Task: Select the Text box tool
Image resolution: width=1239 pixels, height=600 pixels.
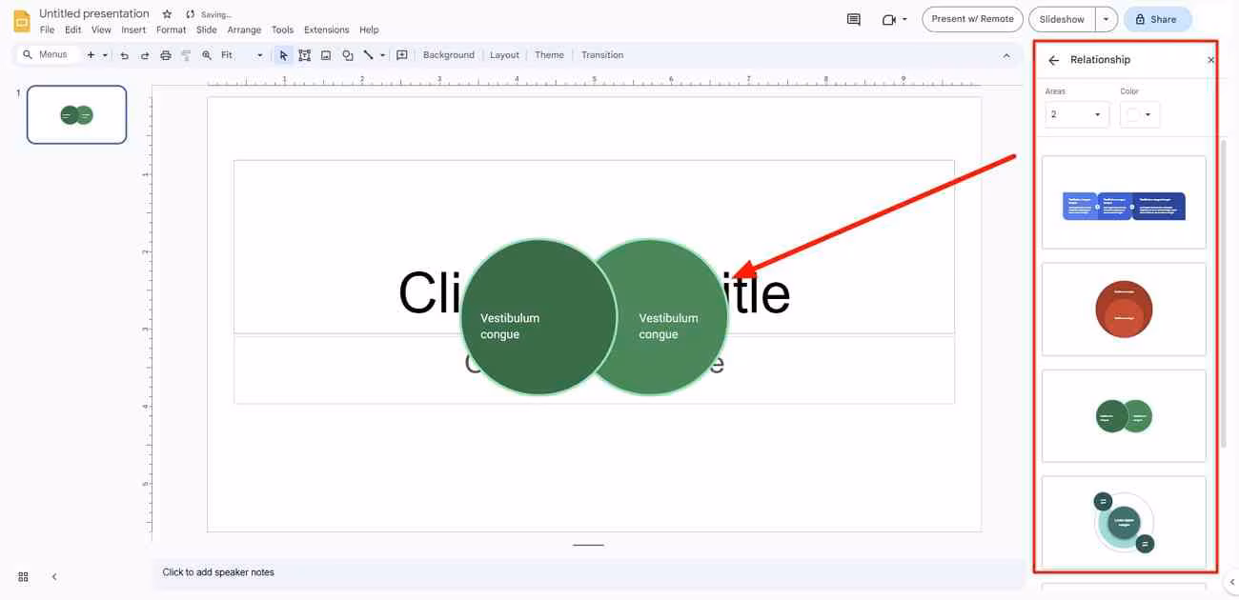Action: click(x=305, y=55)
